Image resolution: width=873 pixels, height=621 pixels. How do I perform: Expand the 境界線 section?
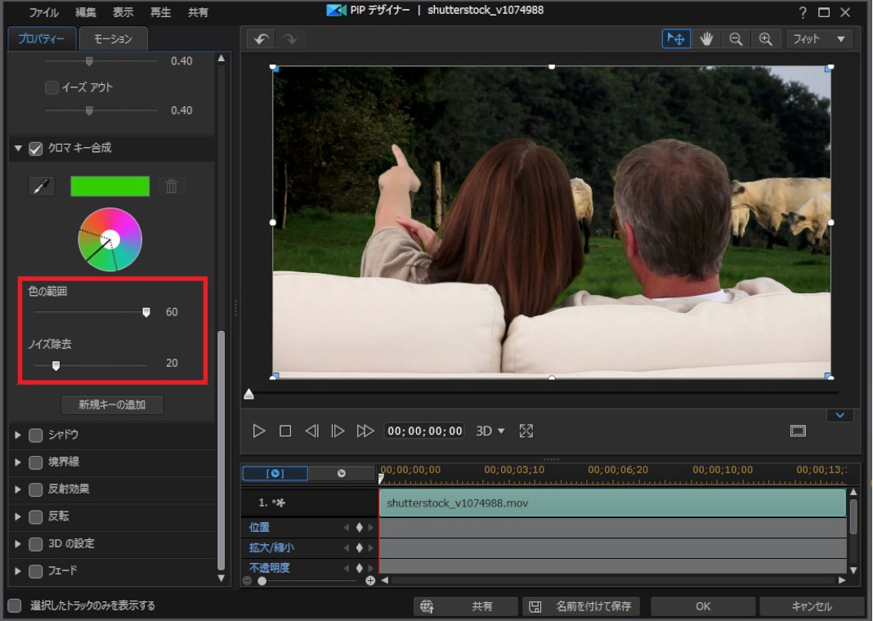point(18,462)
